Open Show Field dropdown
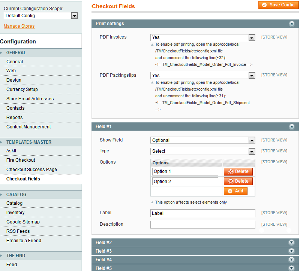 (202, 140)
